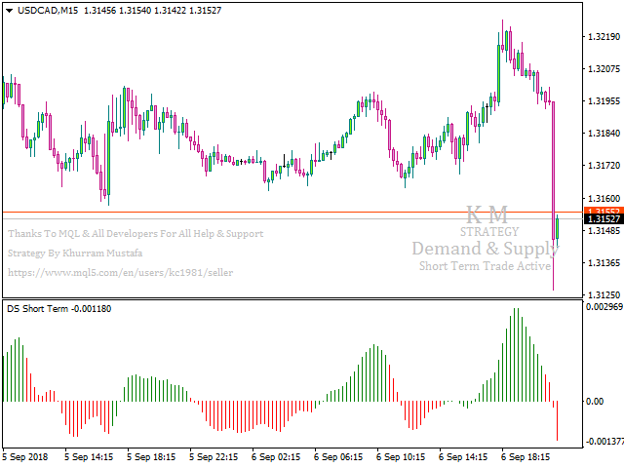Viewport: 624px width, 468px height.
Task: Click the '5 Sep 2018' date axis label
Action: (x=26, y=455)
